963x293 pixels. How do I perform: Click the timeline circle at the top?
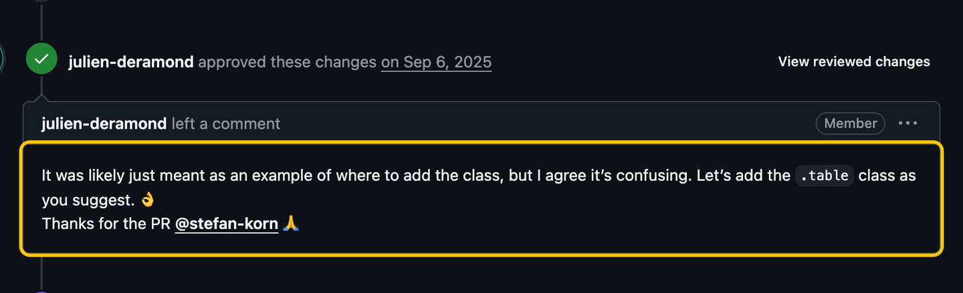[41, 1]
